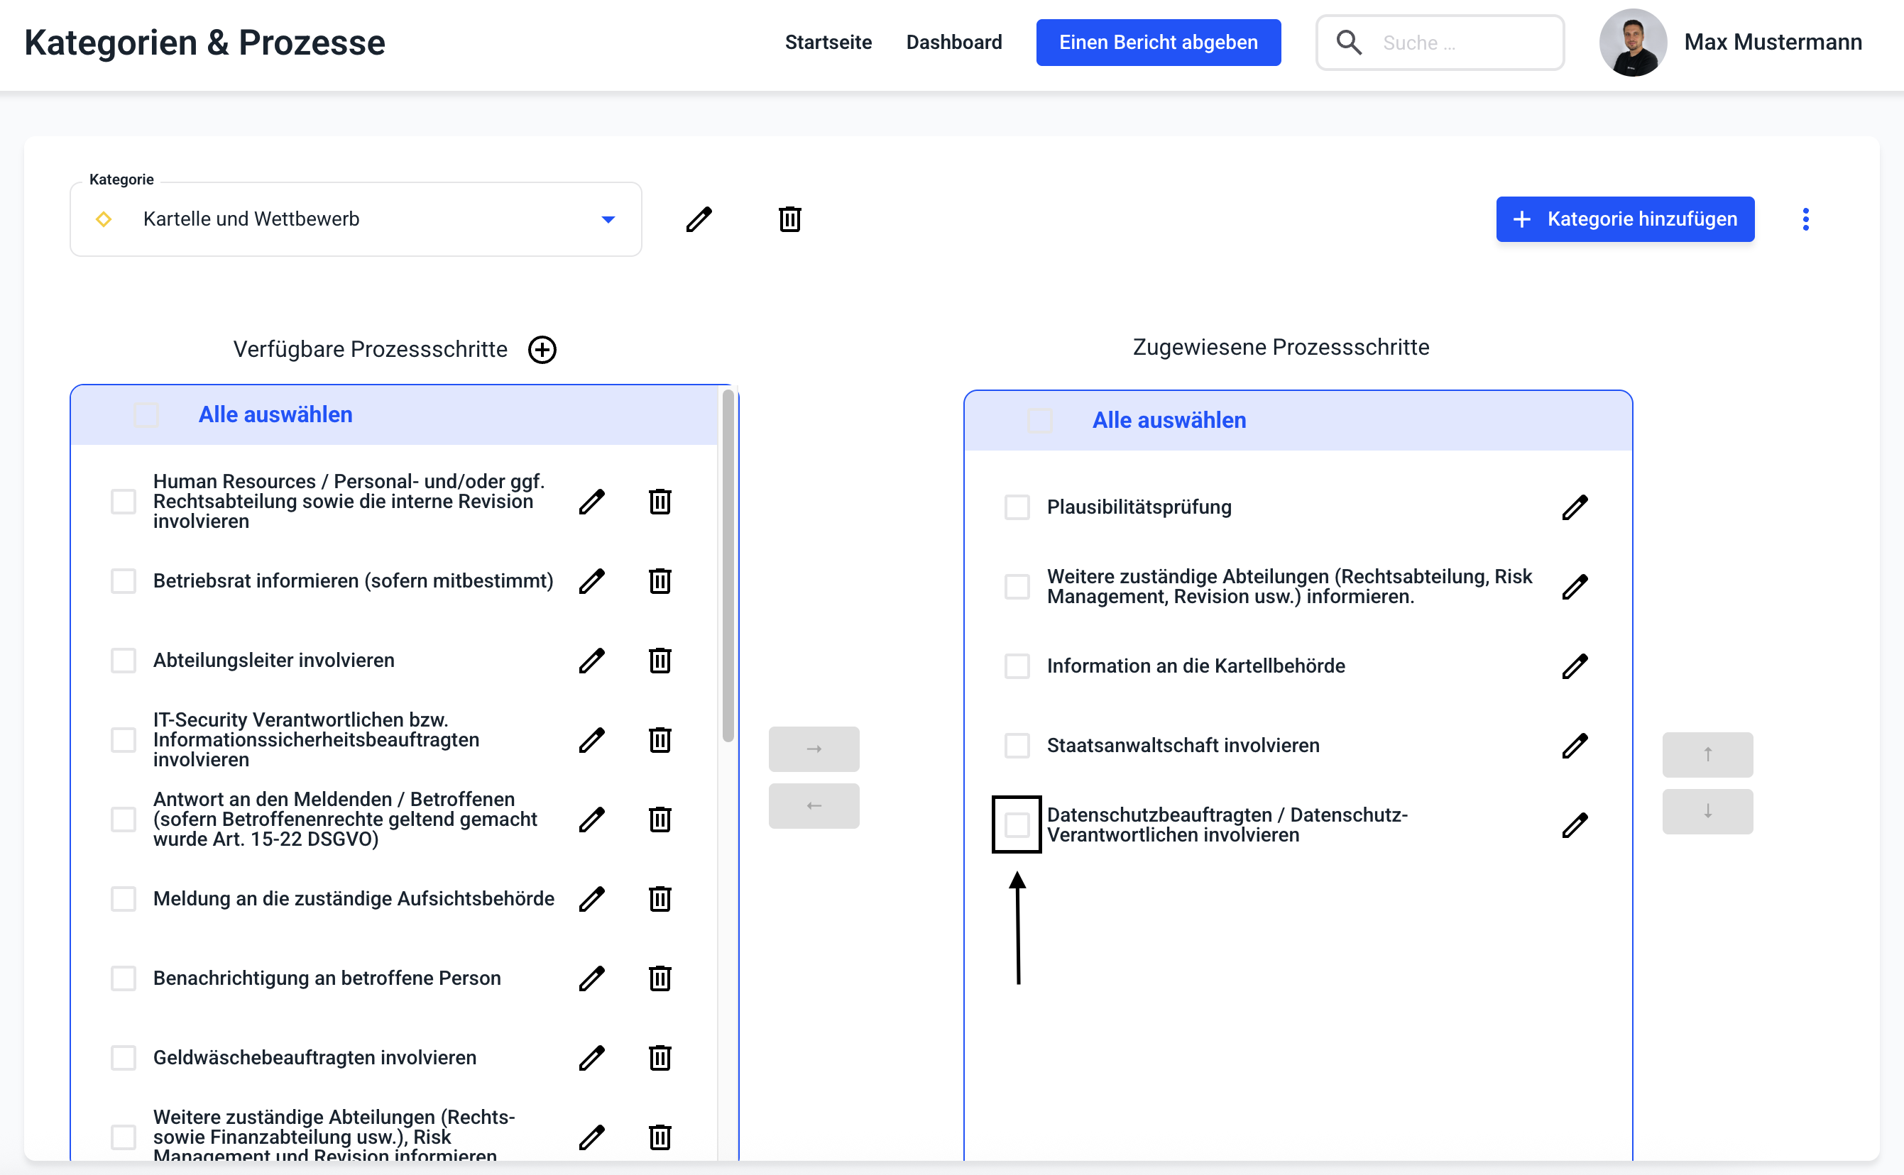This screenshot has width=1904, height=1175.
Task: Add new process step with plus circle icon
Action: 542,350
